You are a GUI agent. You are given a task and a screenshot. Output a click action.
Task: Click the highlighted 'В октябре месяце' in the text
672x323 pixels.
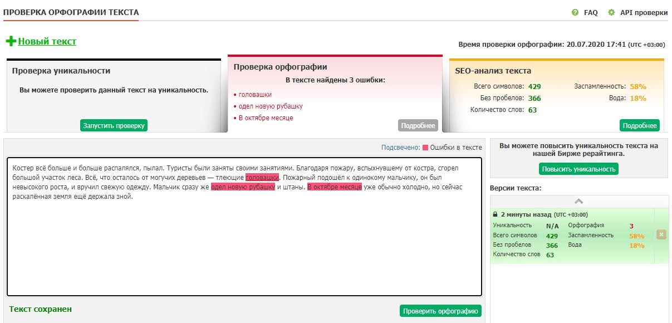(x=335, y=187)
